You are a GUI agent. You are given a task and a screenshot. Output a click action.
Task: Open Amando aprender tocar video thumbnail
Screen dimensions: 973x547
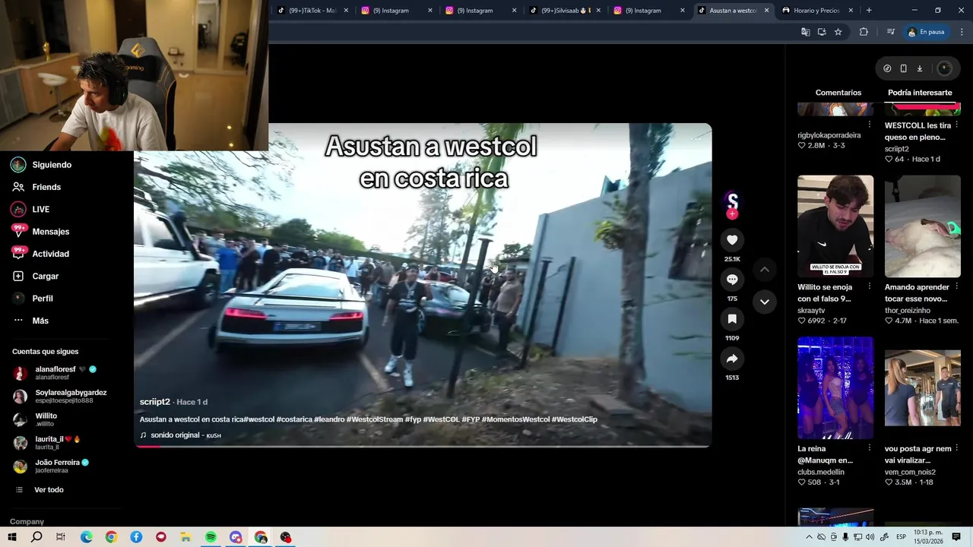923,226
